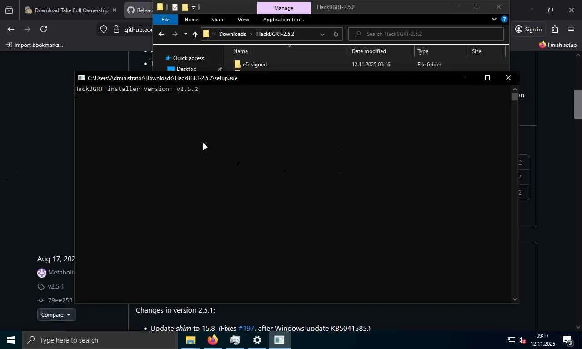582x349 pixels.
Task: Open the address bar history dropdown
Action: 322,34
